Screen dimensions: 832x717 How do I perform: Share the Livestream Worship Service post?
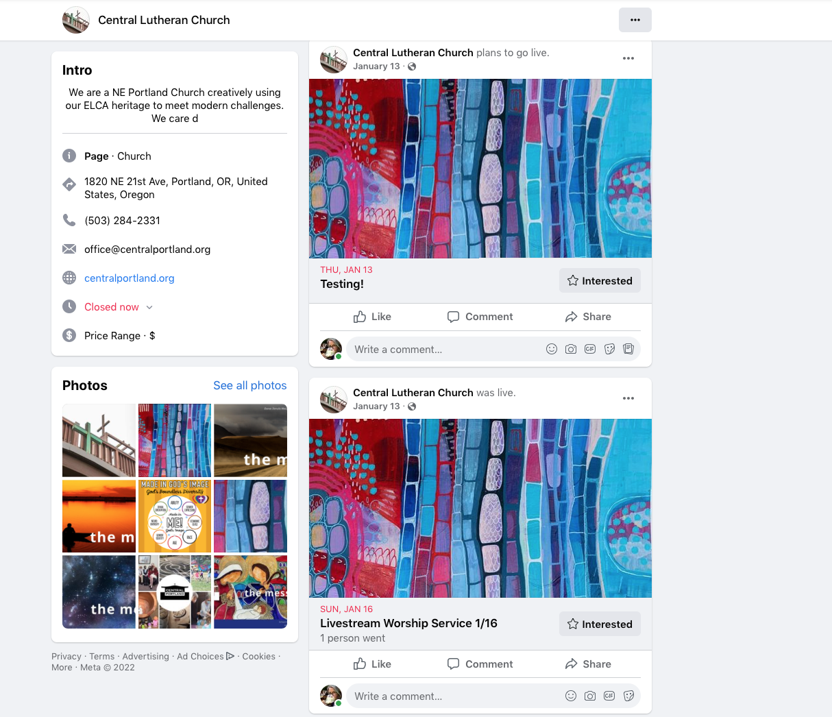pyautogui.click(x=588, y=664)
